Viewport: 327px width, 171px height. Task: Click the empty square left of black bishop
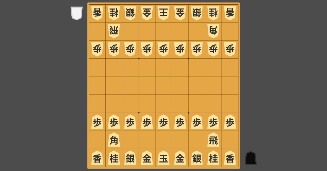[97, 140]
